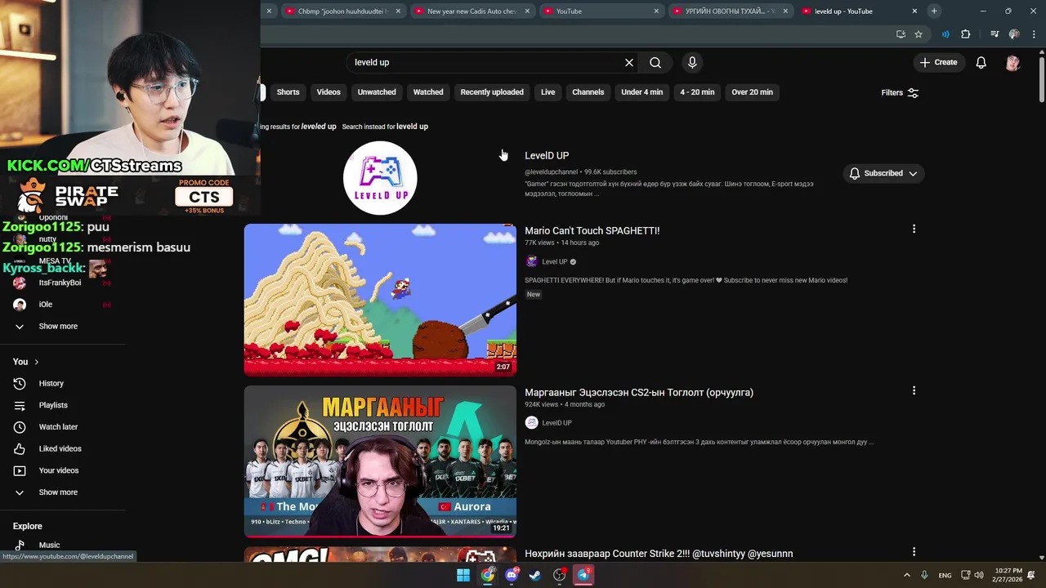
Task: Open History from the sidebar
Action: (x=51, y=383)
